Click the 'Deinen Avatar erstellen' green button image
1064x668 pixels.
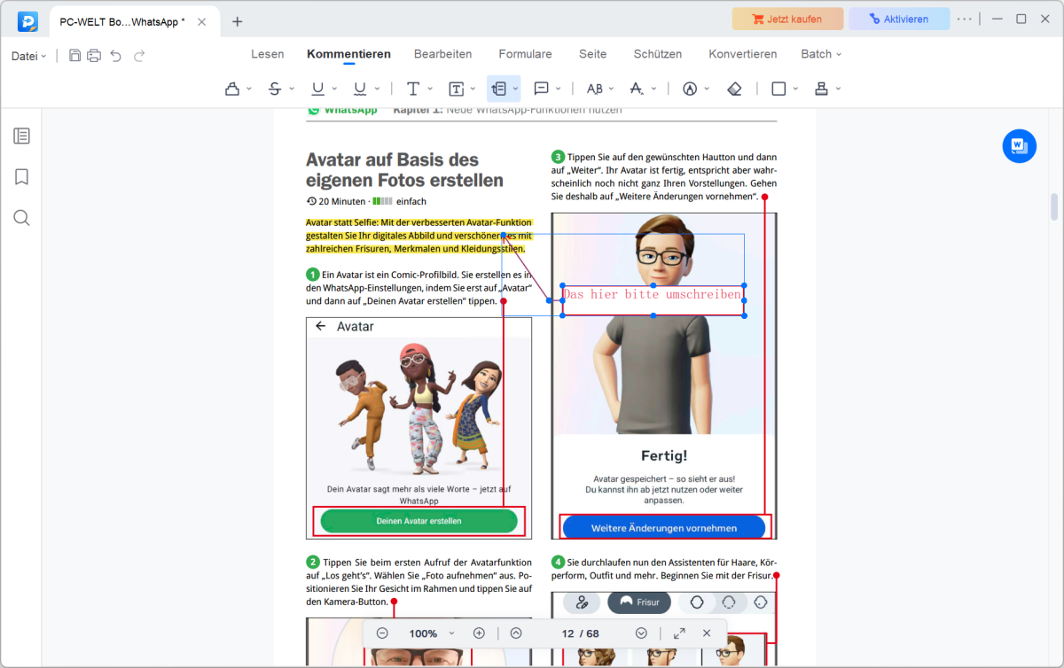(419, 521)
